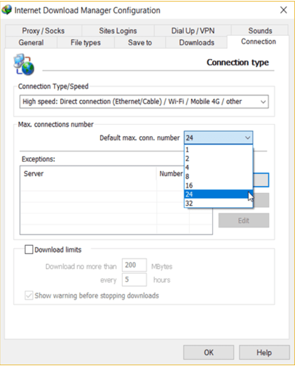This screenshot has width=295, height=368.
Task: Collapse the Default max. conn. number dropdown
Action: click(247, 137)
